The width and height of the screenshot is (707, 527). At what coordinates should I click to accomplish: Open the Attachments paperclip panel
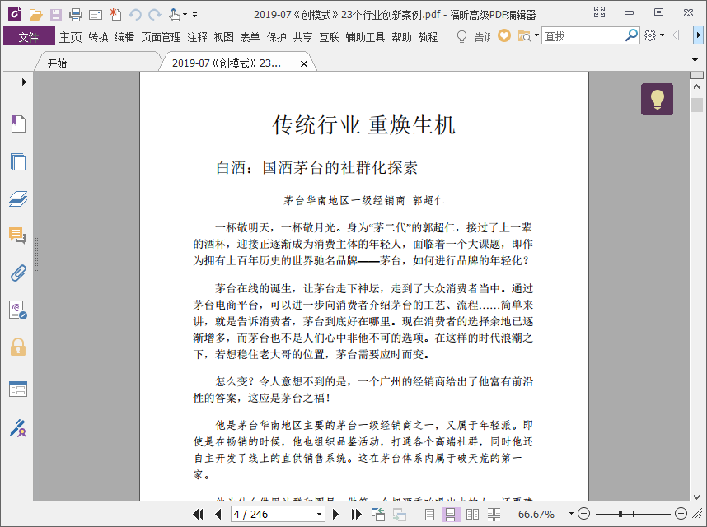(18, 273)
